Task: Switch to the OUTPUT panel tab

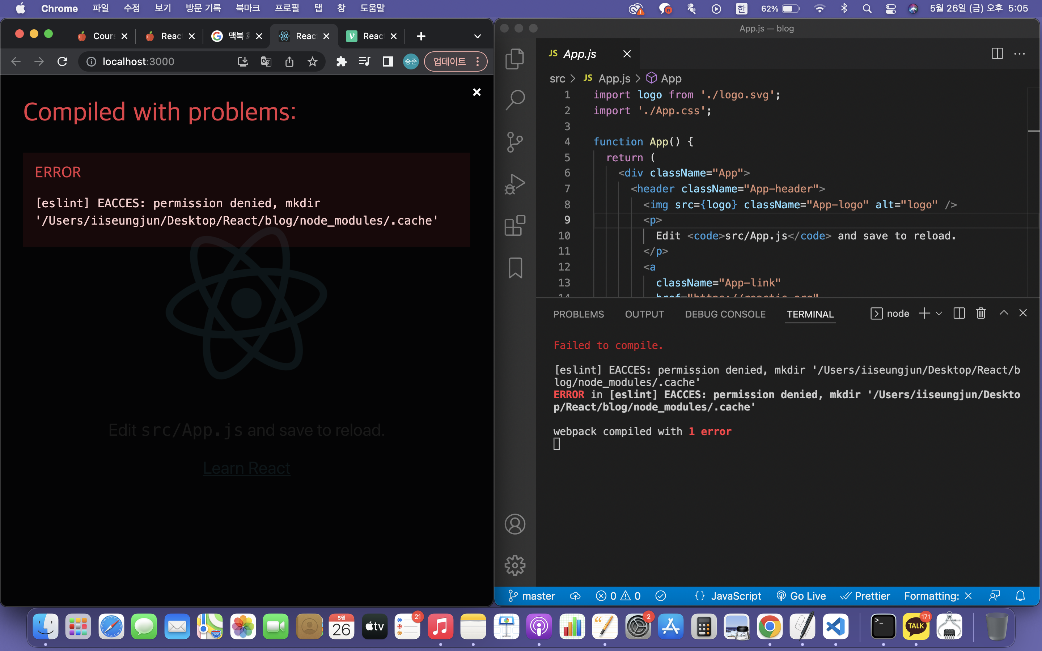Action: tap(644, 314)
